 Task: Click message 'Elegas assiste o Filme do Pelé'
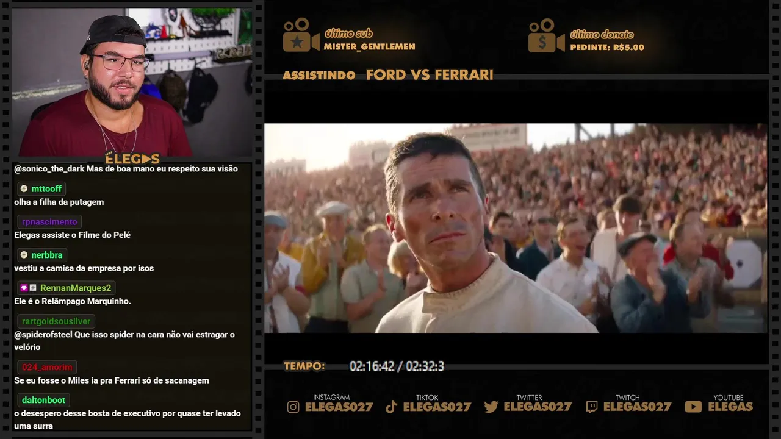[x=72, y=235]
